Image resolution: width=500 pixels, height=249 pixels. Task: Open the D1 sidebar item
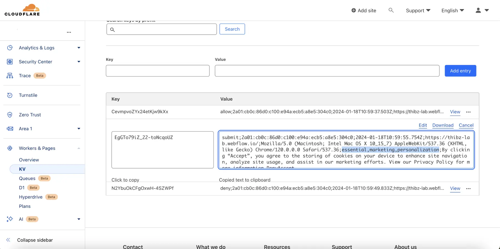22,188
